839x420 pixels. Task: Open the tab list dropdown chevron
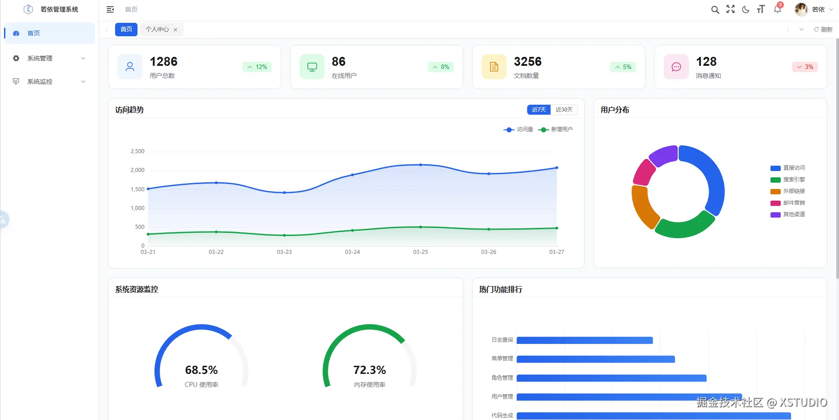point(801,30)
